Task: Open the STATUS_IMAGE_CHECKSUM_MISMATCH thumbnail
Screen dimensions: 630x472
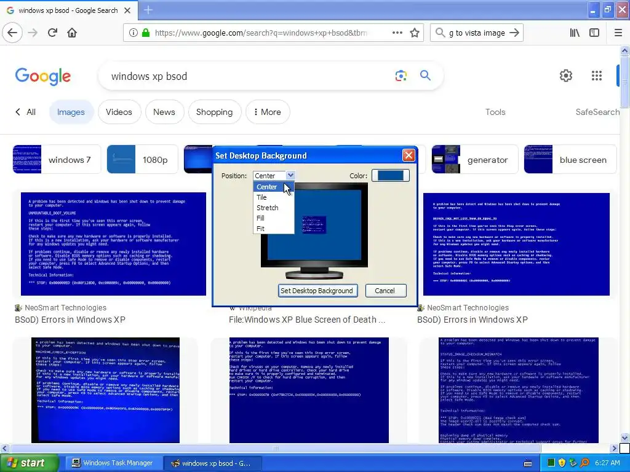Action: pyautogui.click(x=519, y=390)
